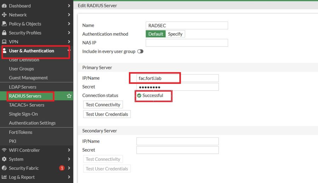Expand the Security Fabric chevron

69,168
